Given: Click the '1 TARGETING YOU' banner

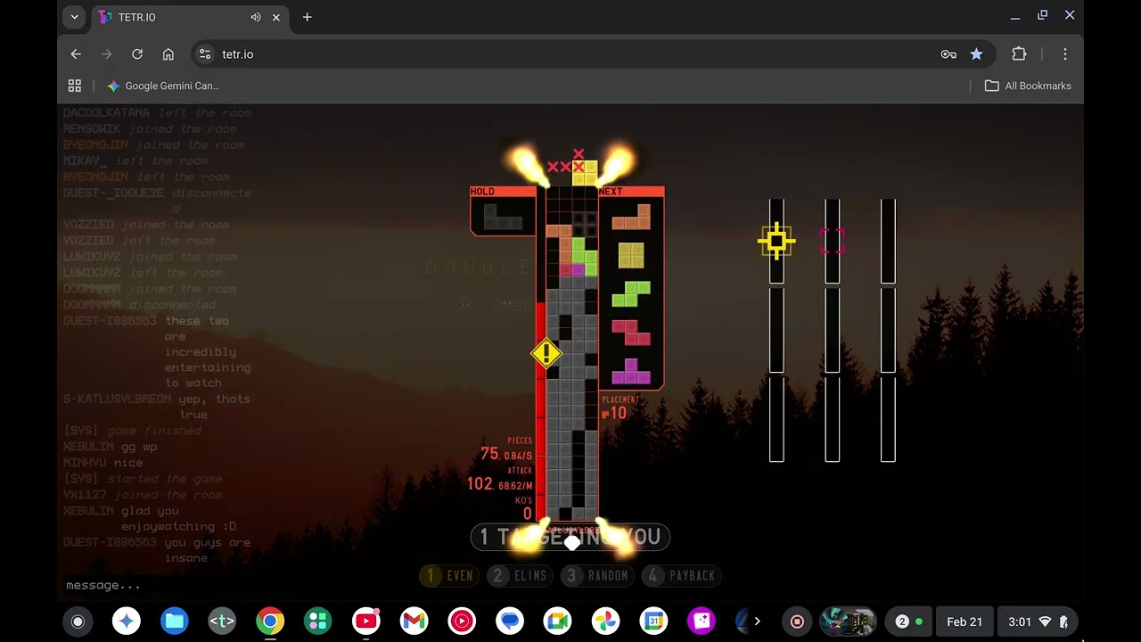Looking at the screenshot, I should point(570,537).
